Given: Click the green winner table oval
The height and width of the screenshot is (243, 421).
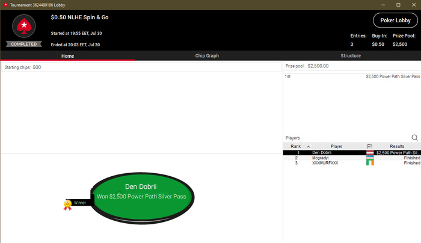Looking at the screenshot, I should [141, 198].
